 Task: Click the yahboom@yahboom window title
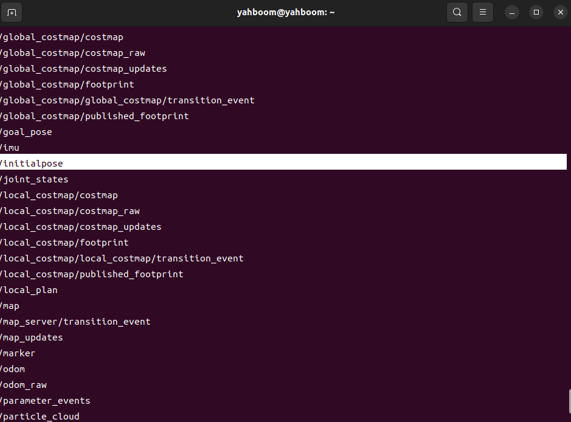[x=286, y=12]
